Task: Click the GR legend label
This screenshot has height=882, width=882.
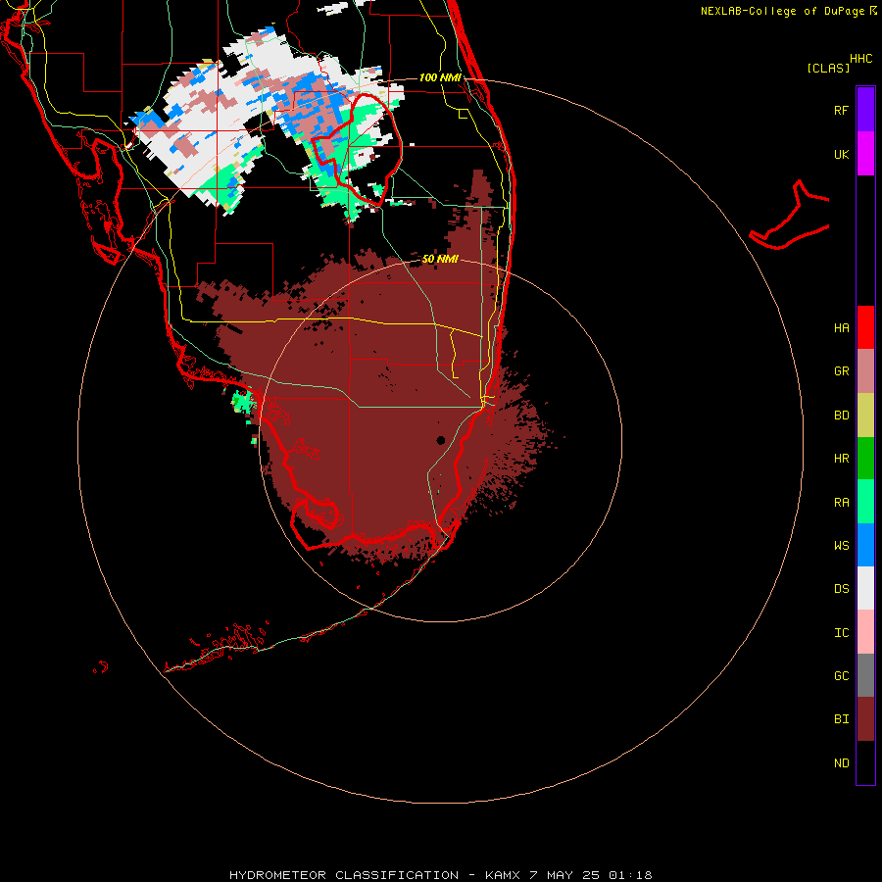Action: point(841,371)
